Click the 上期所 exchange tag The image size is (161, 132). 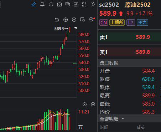point(117,22)
